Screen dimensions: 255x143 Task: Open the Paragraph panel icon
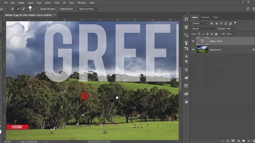point(186,62)
